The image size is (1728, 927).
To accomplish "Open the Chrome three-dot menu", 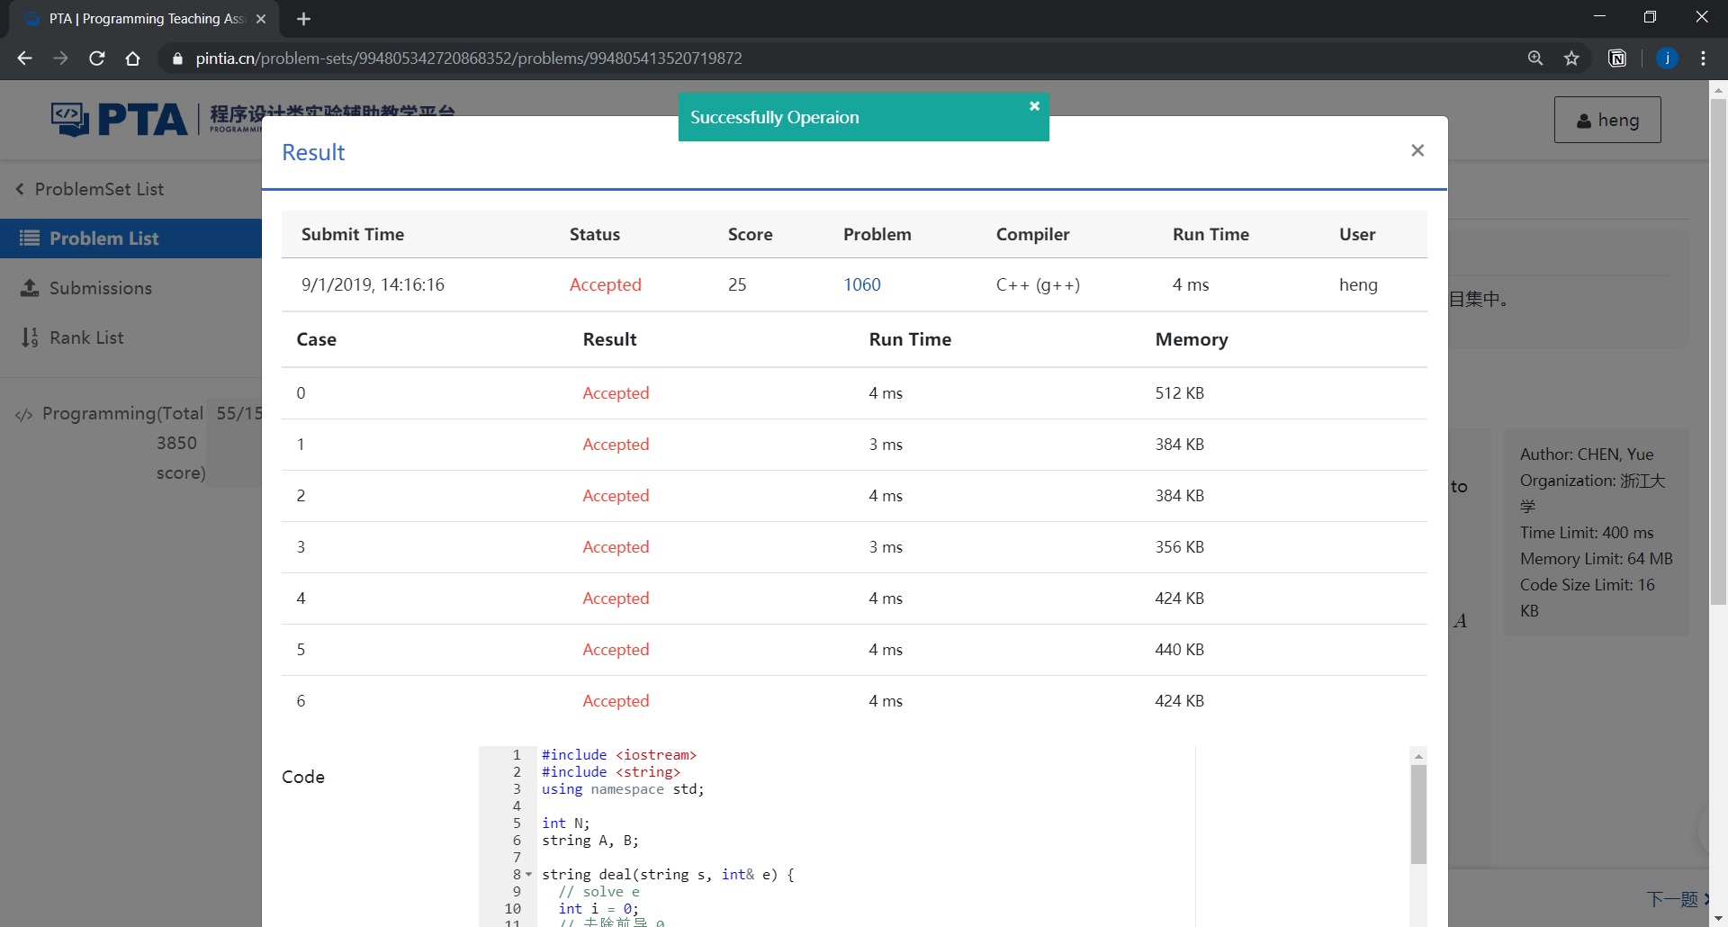I will tap(1703, 58).
